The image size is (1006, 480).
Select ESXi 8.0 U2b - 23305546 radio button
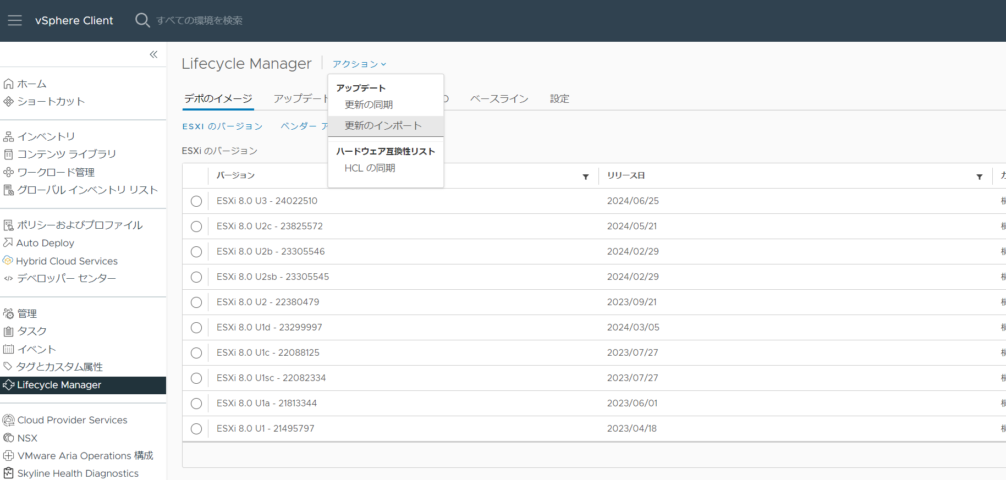pos(196,252)
